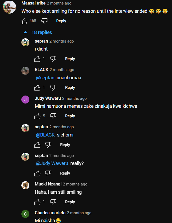Viewport: 172px width, 223px height.
Task: Like Muoki Nzangi's "still smiling" reply
Action: (x=37, y=202)
